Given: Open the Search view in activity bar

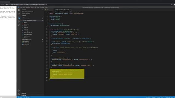Looking at the screenshot, I should click(x=19, y=14).
